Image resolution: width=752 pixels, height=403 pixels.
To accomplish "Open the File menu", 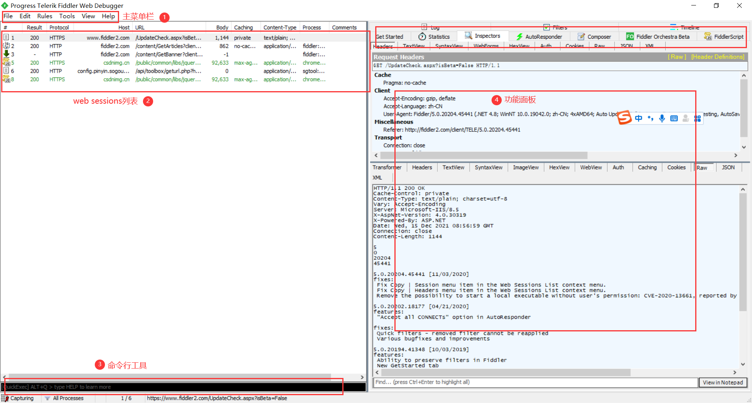I will (8, 16).
